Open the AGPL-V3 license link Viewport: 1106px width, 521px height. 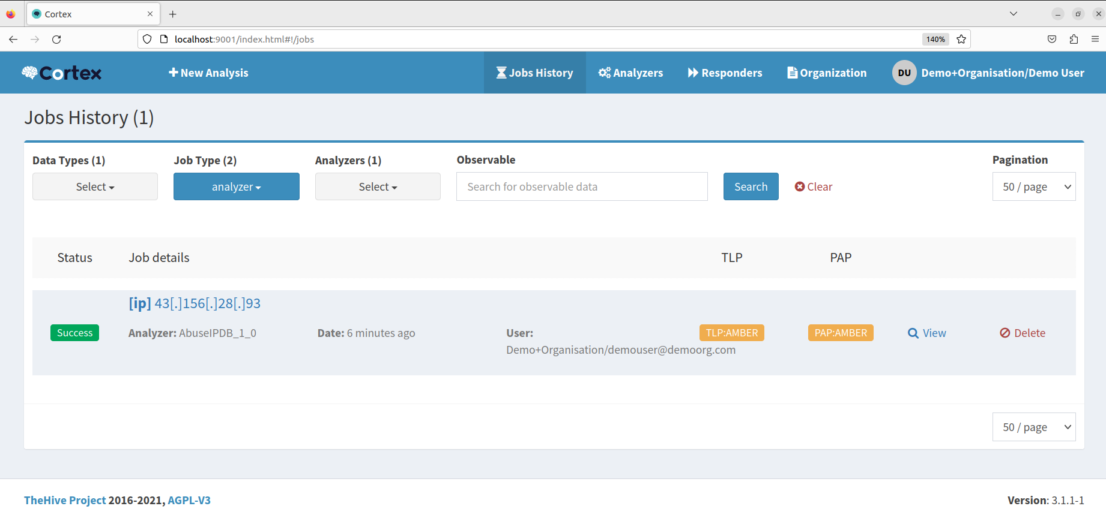pyautogui.click(x=189, y=500)
